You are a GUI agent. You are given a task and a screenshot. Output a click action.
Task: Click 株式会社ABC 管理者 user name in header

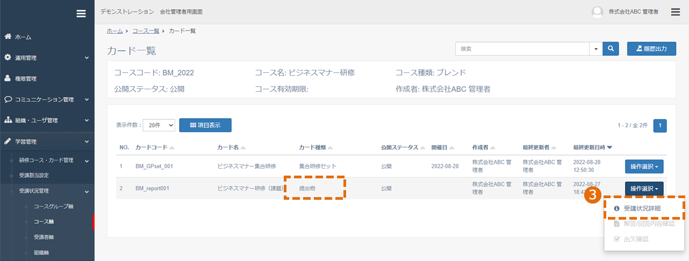tap(634, 12)
